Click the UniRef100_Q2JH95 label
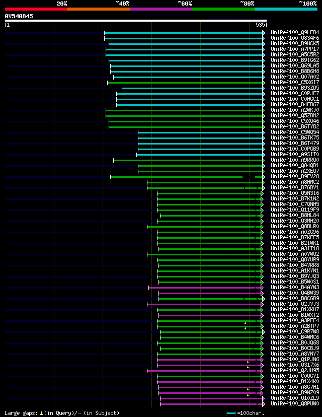The height and width of the screenshot is (417, 322). pyautogui.click(x=295, y=370)
